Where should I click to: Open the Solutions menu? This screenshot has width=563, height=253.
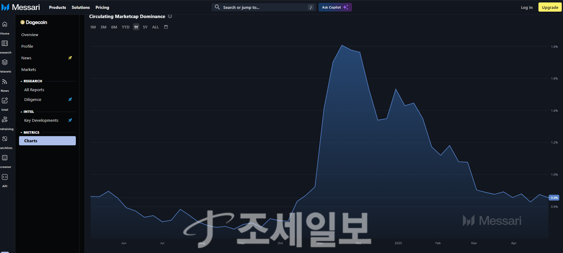tap(81, 7)
